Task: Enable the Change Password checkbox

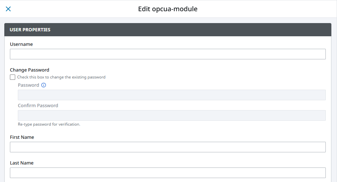Action: [x=13, y=77]
